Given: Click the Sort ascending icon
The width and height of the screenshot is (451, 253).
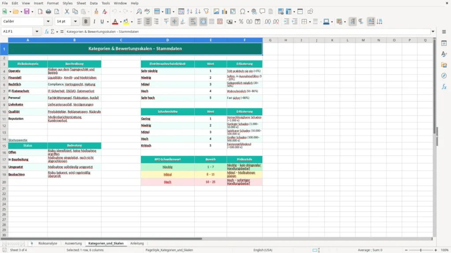Looking at the screenshot, I should 189,11.
